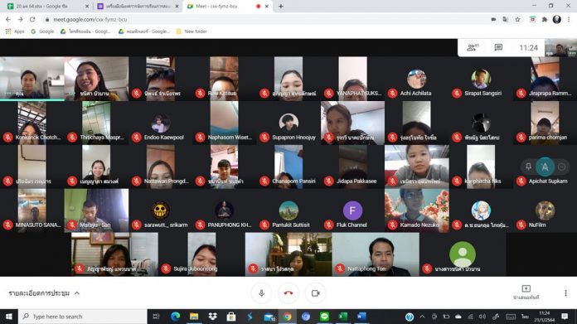Open the three-dot more options menu

(x=565, y=293)
